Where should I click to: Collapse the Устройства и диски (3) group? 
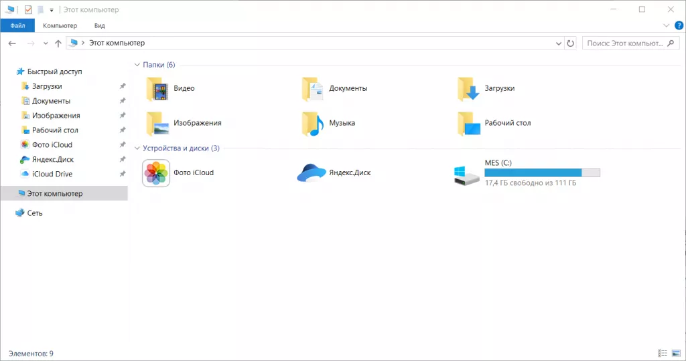point(137,148)
